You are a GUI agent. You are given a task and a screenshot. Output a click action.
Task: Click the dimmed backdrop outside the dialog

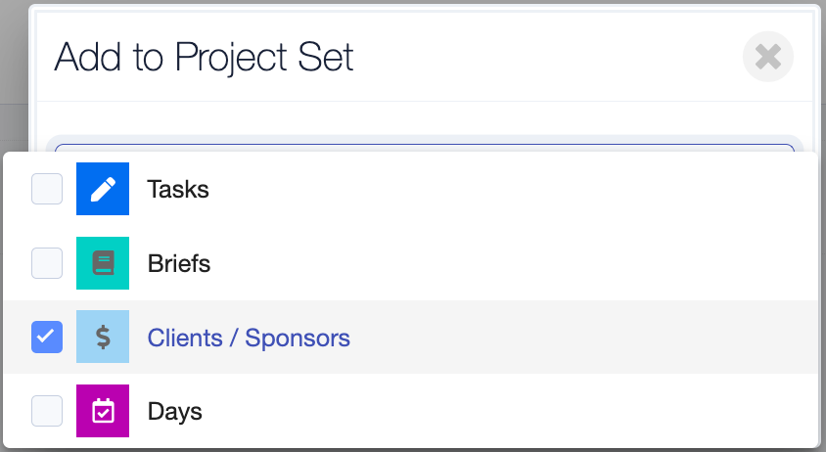click(14, 73)
